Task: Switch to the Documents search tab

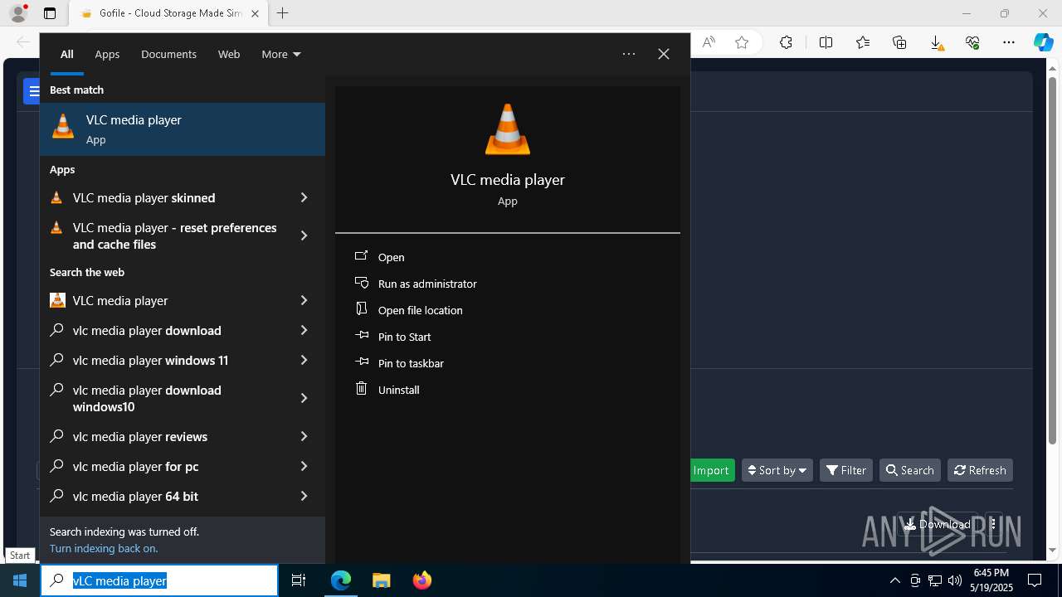Action: click(x=168, y=54)
